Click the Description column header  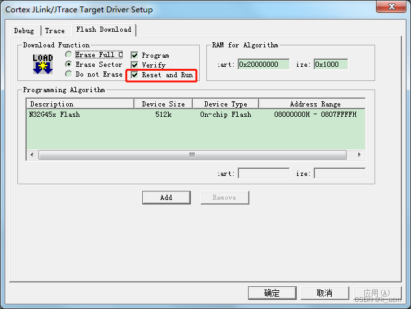coord(81,104)
